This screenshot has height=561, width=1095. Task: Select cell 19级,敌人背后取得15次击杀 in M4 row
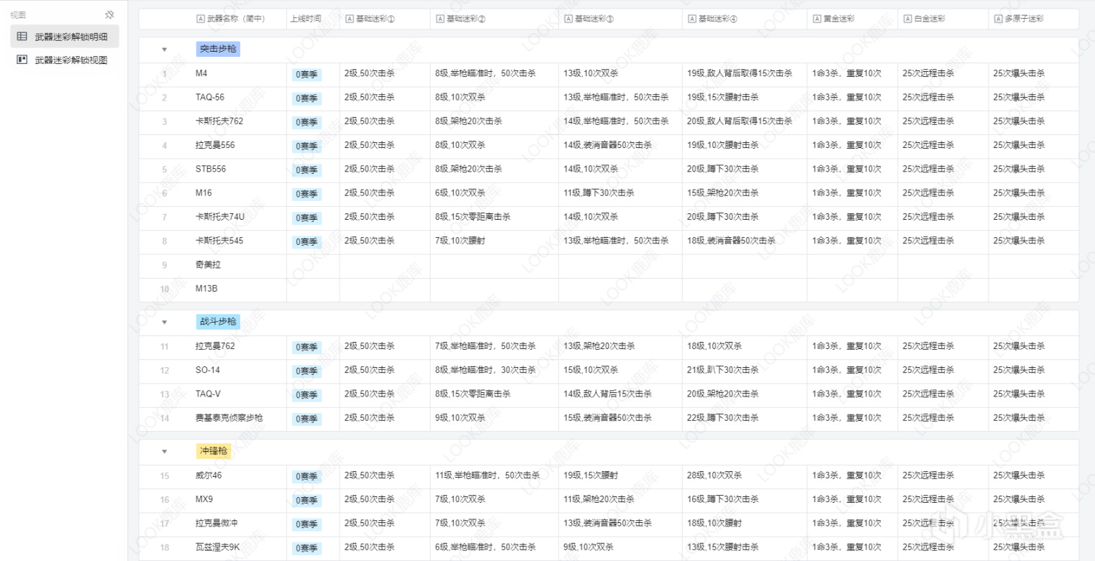745,75
